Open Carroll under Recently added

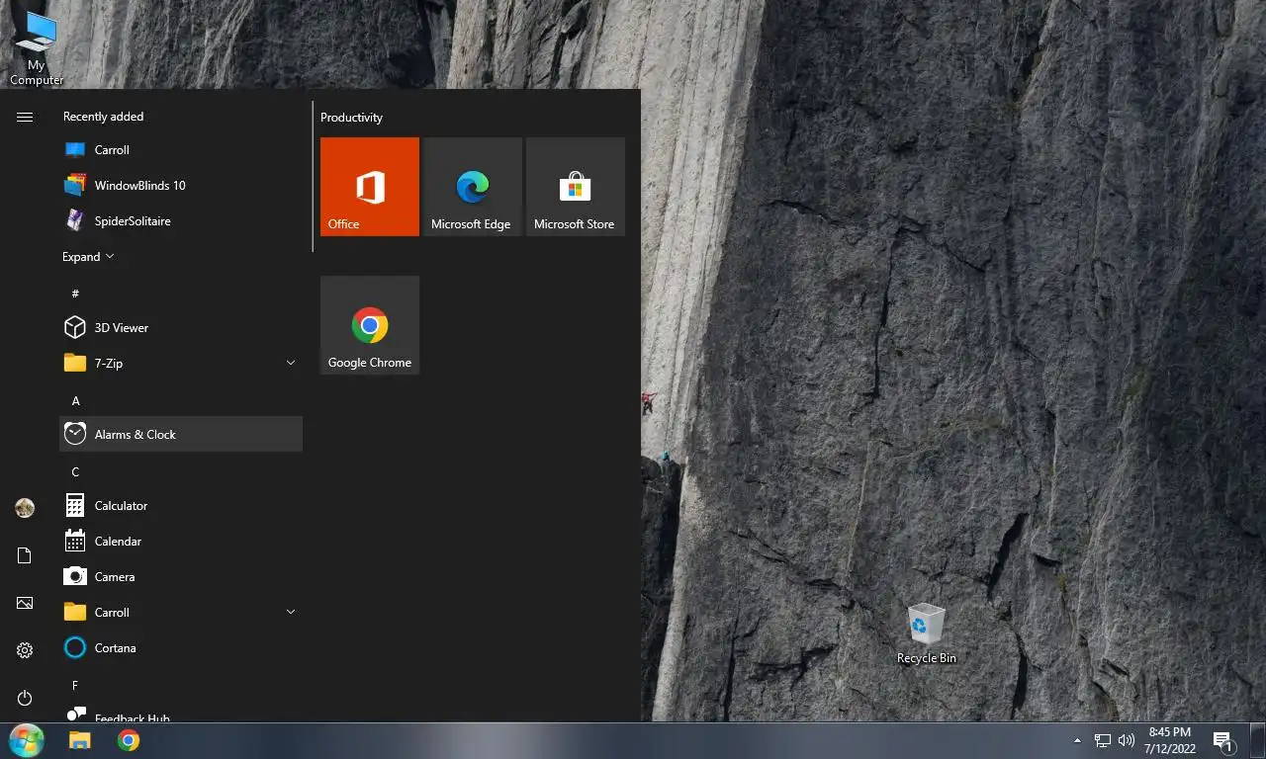[181, 150]
